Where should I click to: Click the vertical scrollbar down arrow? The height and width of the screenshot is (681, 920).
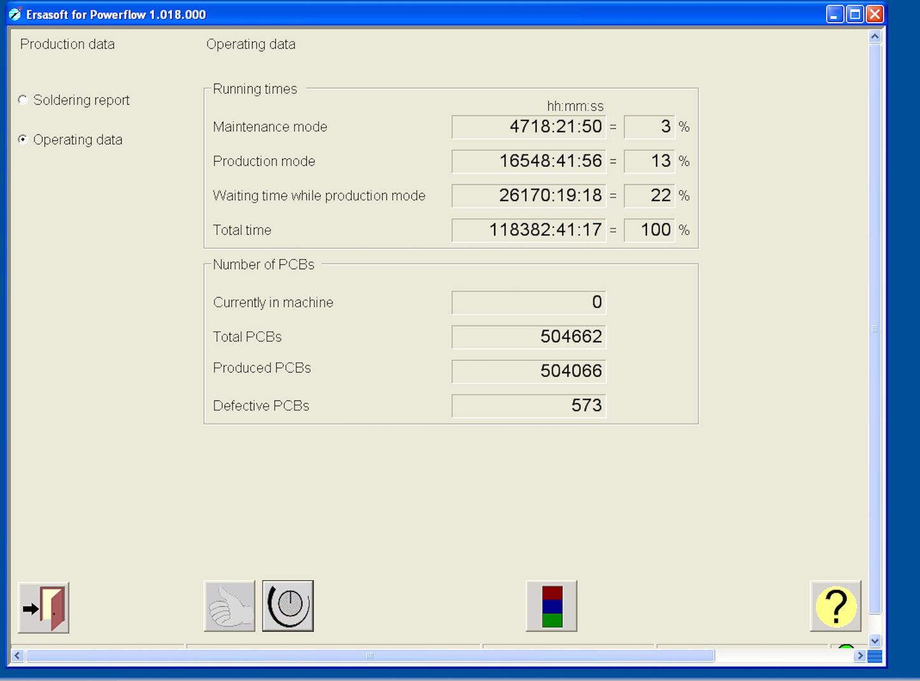pos(875,641)
